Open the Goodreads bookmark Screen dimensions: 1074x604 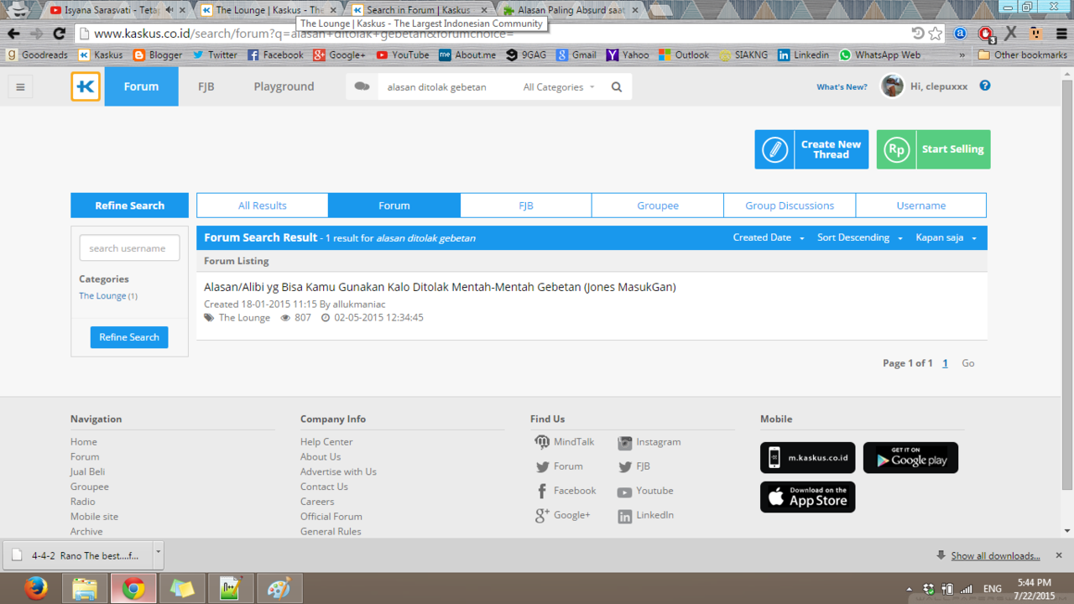click(x=38, y=55)
